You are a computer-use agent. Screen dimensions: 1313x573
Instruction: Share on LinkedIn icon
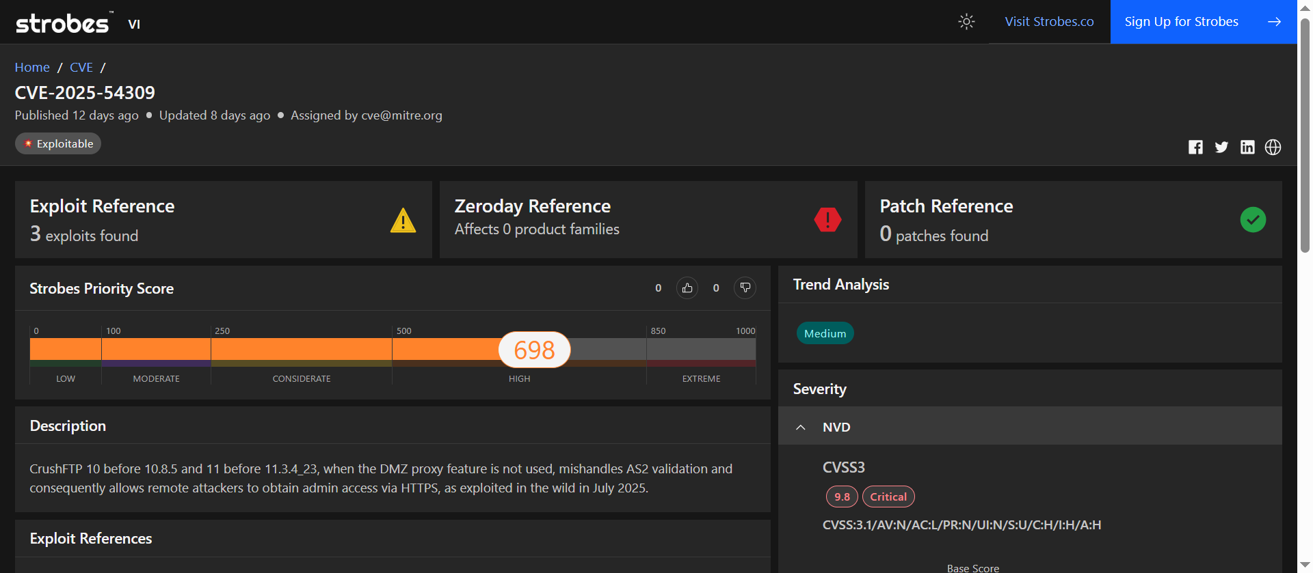pos(1247,147)
